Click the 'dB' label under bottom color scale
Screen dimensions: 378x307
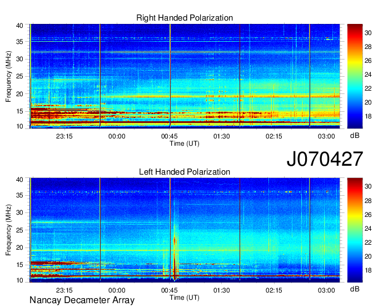[x=355, y=289]
